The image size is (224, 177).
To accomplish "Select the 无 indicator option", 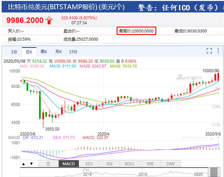I will [x=48, y=164].
